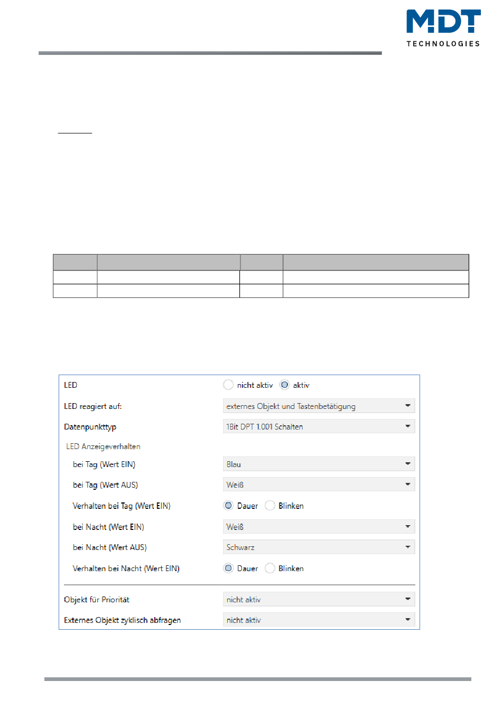
Task: Select the LED 'nicht aktiv' radio button
Action: pos(228,385)
